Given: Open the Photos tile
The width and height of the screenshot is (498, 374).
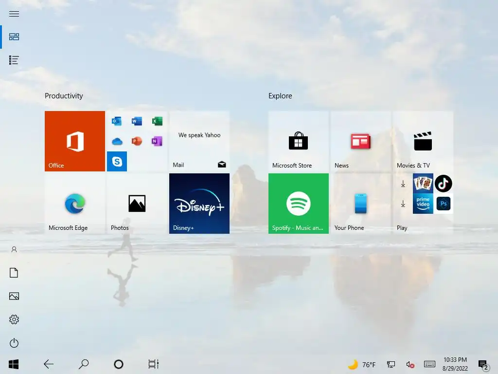Looking at the screenshot, I should (x=137, y=203).
